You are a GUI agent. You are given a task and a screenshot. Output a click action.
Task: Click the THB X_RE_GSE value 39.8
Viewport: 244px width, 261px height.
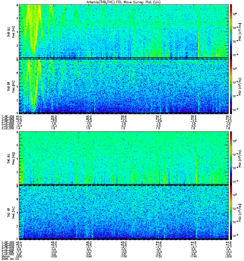pyautogui.click(x=124, y=117)
